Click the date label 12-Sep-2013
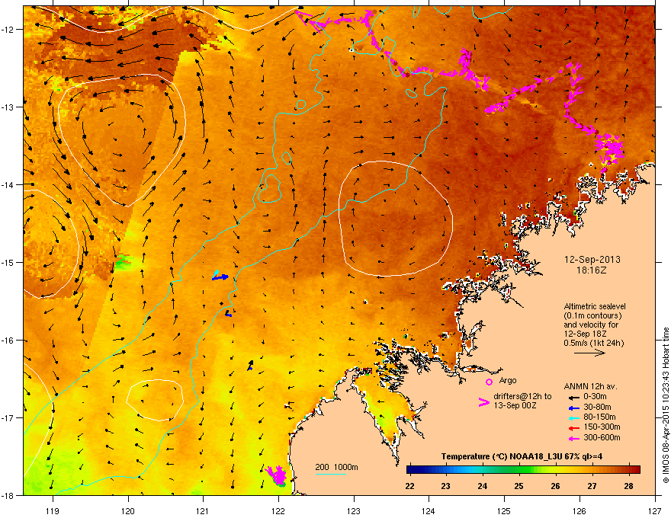Screen dimensions: 671x518 pyautogui.click(x=592, y=260)
